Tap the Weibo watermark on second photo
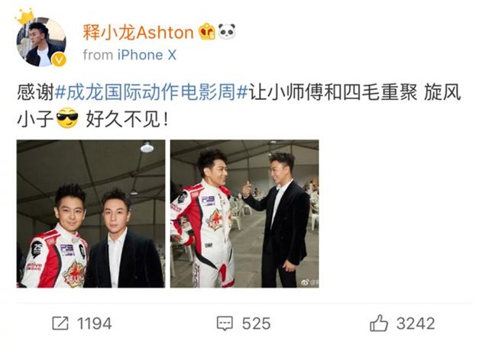Screen dimensions: 489x344 (x=309, y=282)
